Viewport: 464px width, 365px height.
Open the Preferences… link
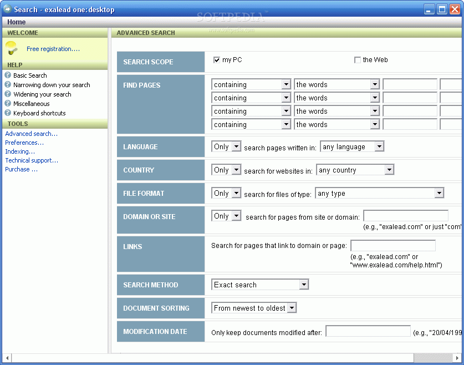tap(24, 143)
